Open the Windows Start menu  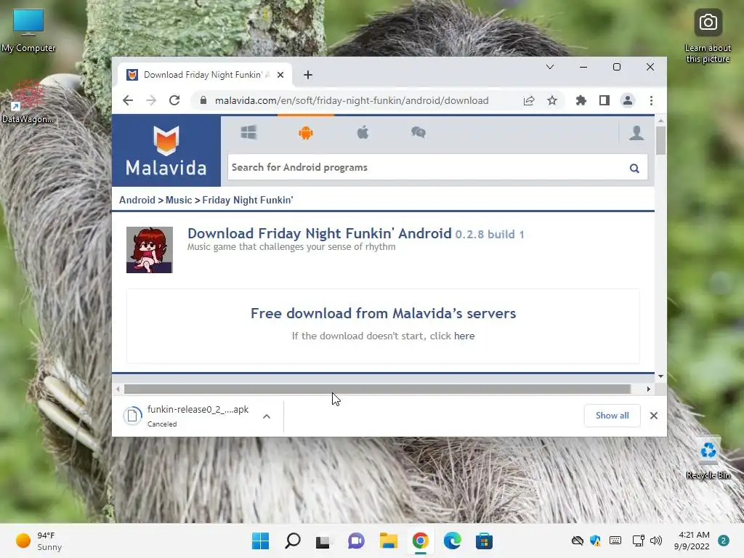(x=260, y=541)
